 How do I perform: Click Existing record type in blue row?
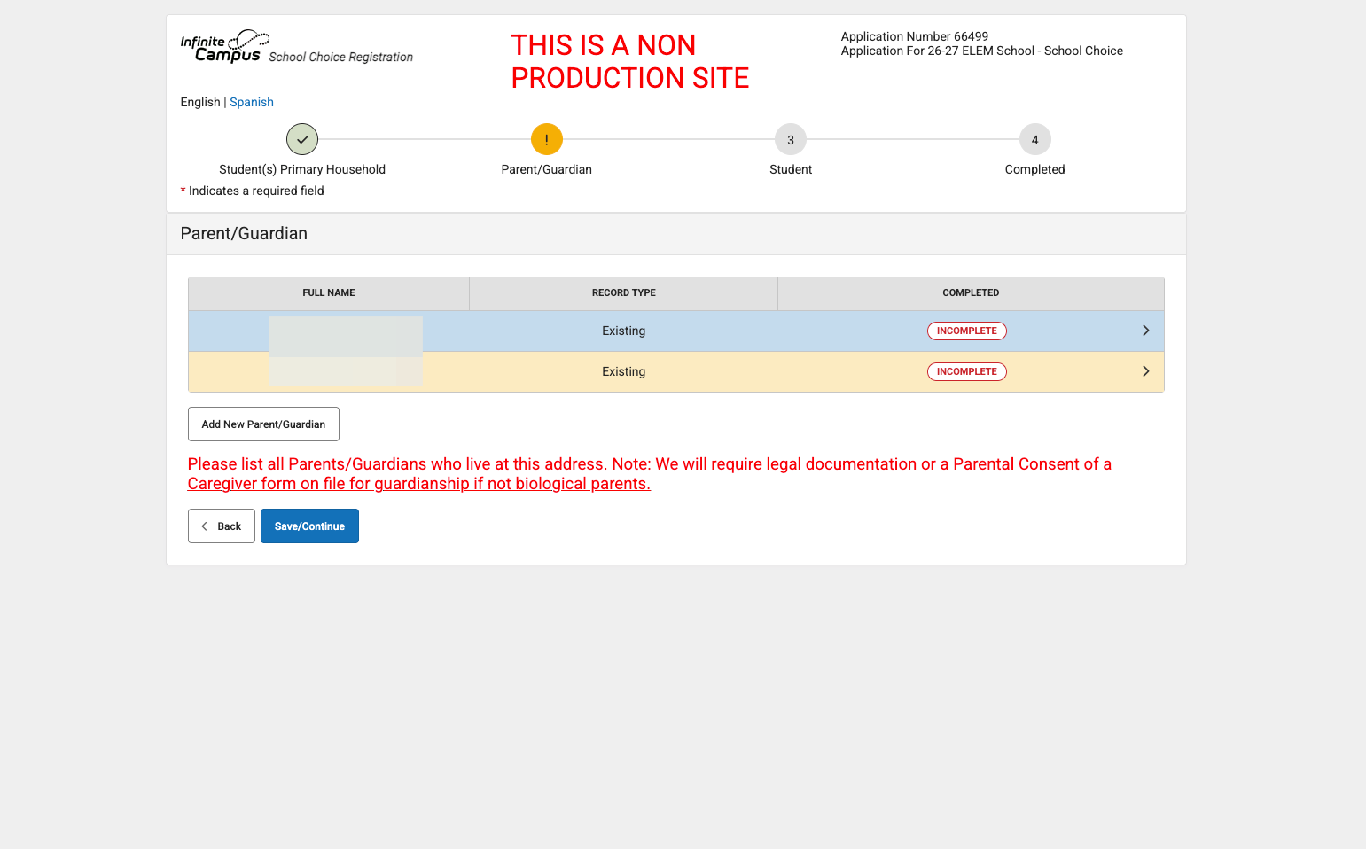pyautogui.click(x=624, y=331)
